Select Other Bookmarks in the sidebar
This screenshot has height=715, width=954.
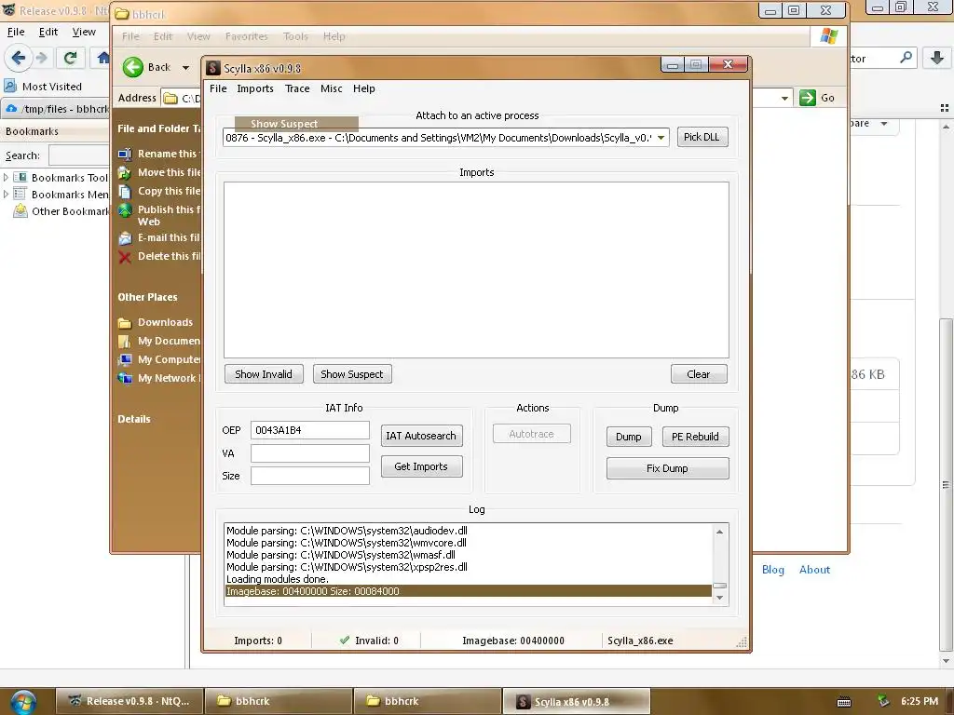pyautogui.click(x=61, y=211)
